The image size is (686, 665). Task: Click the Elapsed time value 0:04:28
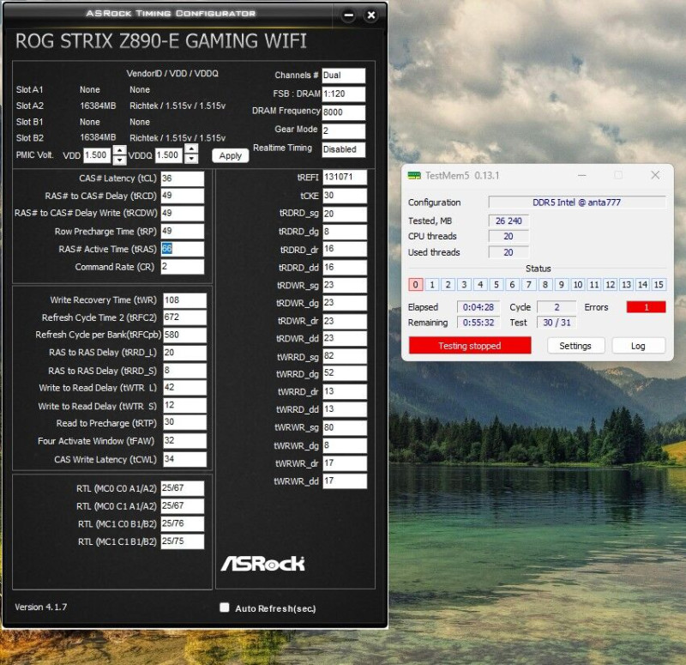coord(478,307)
